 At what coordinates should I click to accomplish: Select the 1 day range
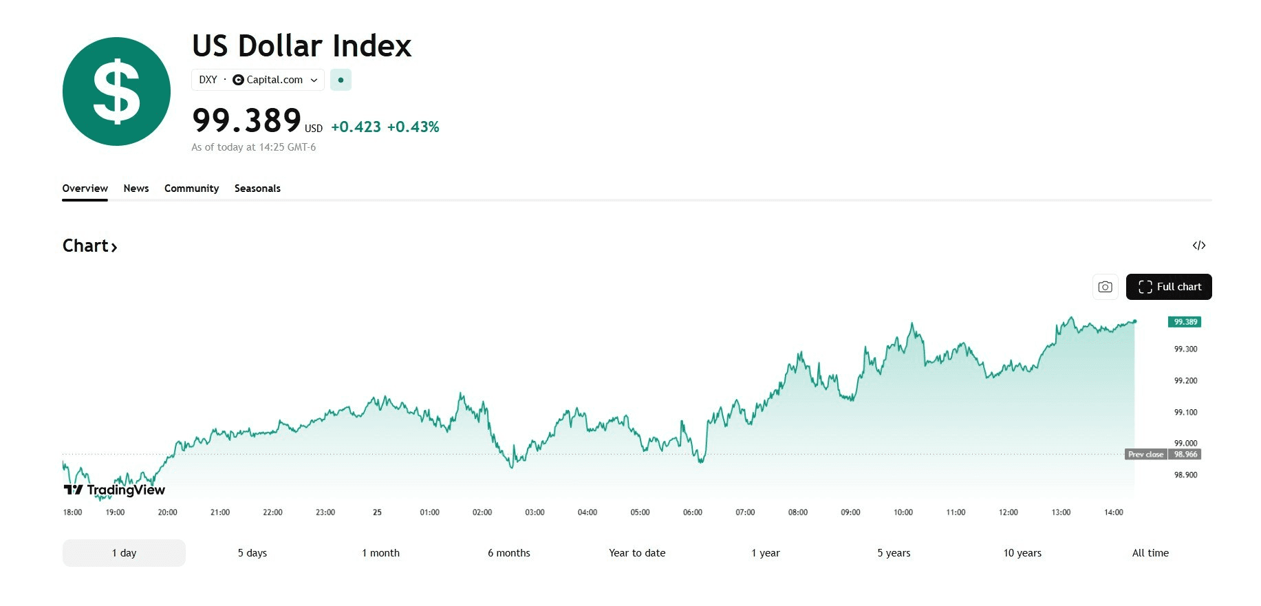[x=124, y=553]
